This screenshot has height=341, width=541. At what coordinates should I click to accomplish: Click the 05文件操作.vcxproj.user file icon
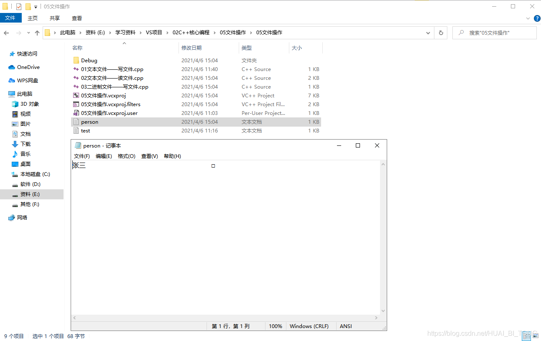76,113
